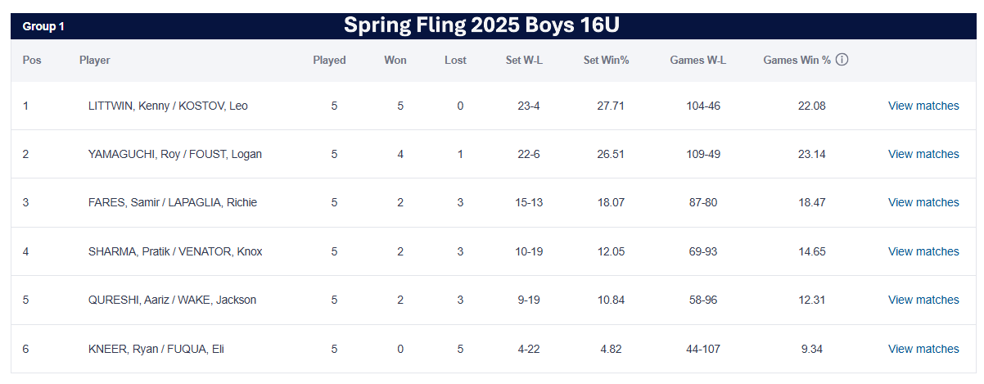Open View matches for Fares / Lapaglia
This screenshot has width=984, height=384.
click(x=923, y=202)
